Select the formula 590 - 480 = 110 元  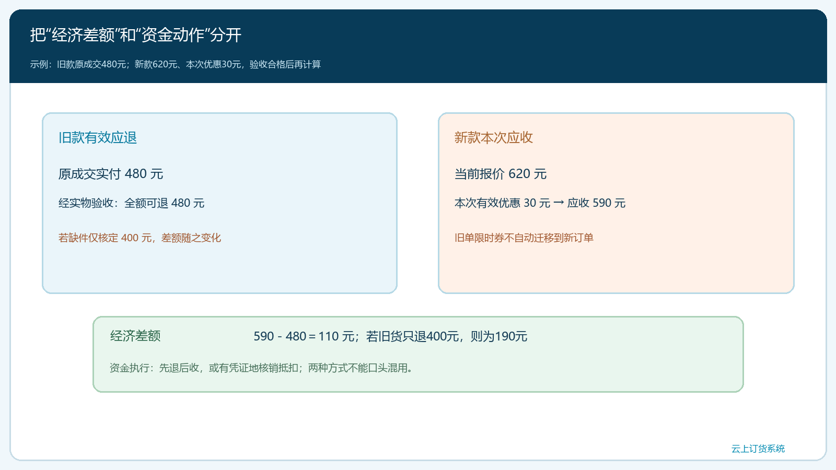(x=304, y=336)
